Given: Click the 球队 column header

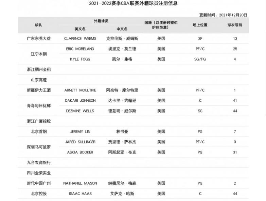Looking at the screenshot, I should [x=38, y=25].
